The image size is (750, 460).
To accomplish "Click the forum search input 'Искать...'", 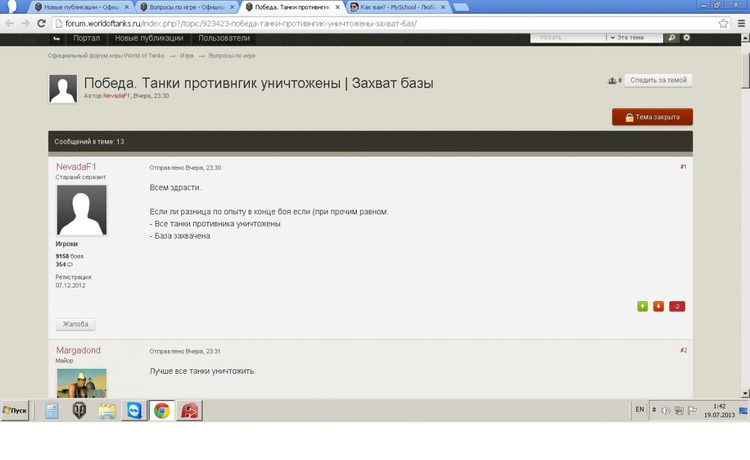I will tap(568, 37).
